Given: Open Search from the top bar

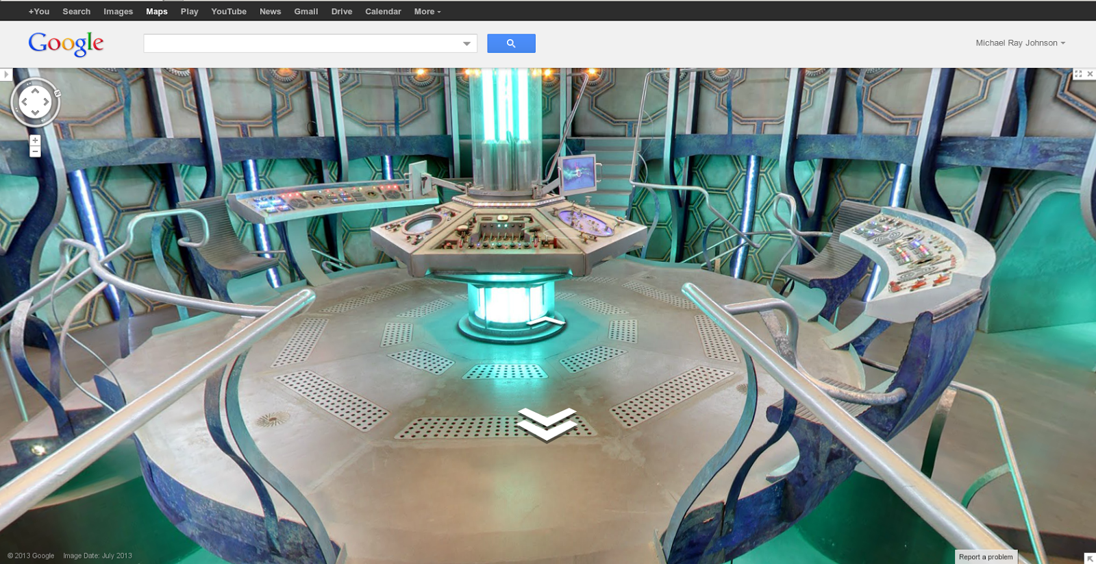Looking at the screenshot, I should pos(77,12).
